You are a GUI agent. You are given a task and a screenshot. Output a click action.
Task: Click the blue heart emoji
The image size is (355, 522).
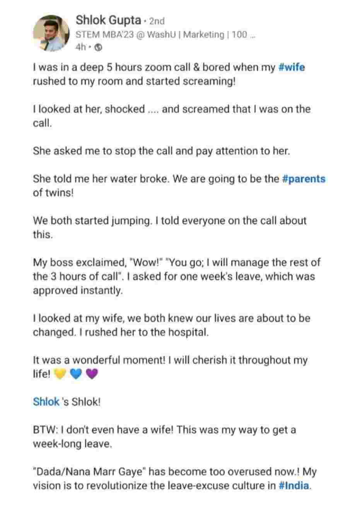tap(76, 374)
